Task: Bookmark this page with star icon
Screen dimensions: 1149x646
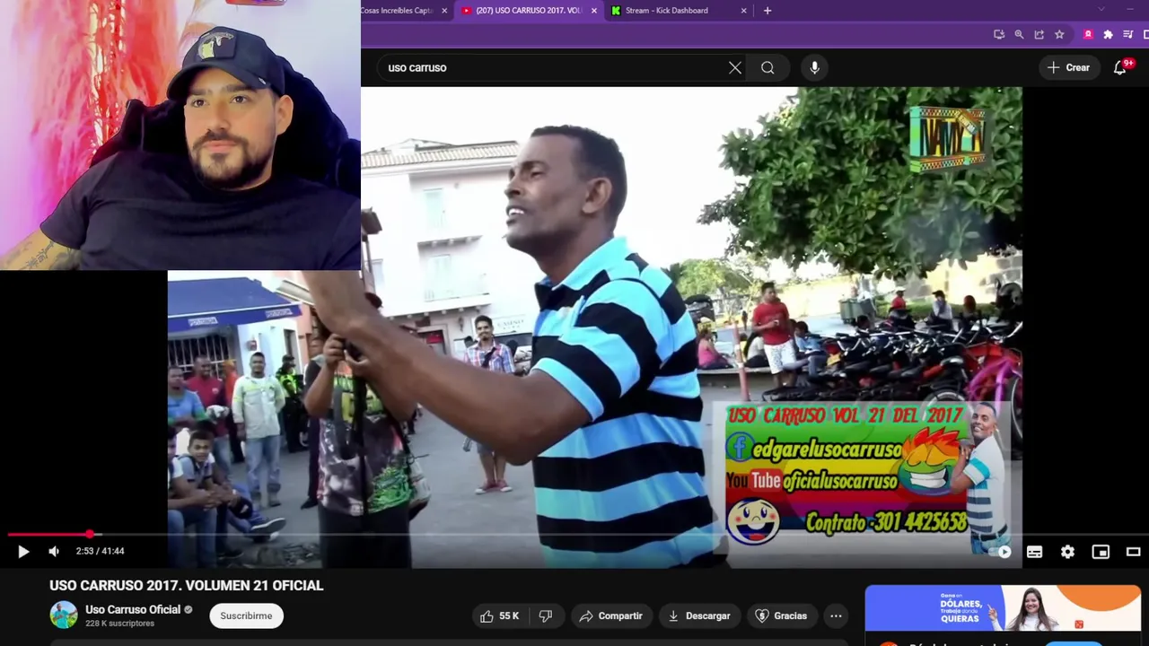Action: pos(1059,34)
